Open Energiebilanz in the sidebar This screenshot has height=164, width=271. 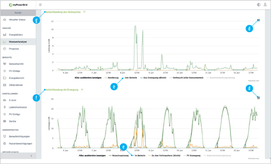16,35
